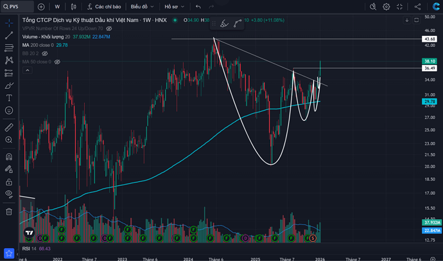Add a symbol to compare with the plus icon
Image resolution: width=443 pixels, height=261 pixels.
(41, 7)
